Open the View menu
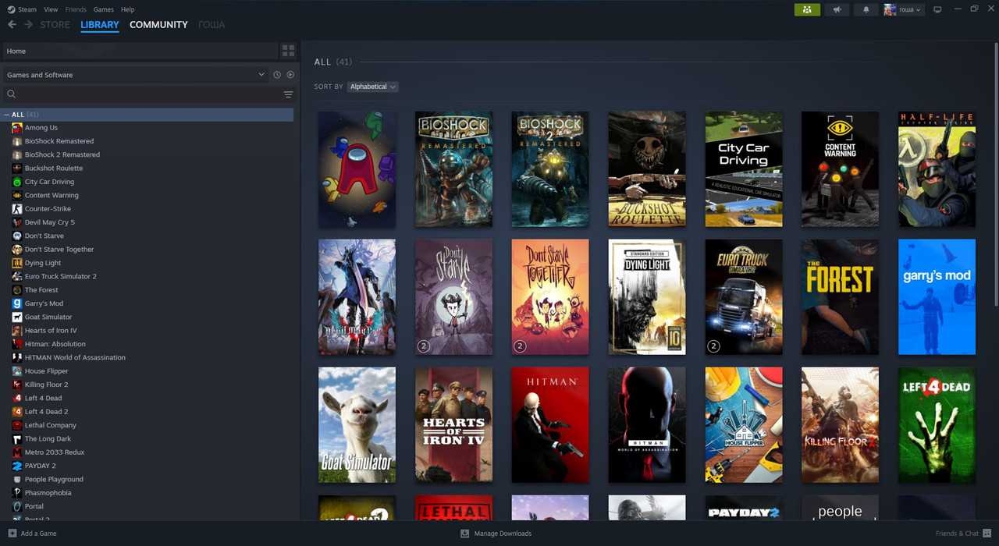 [51, 9]
